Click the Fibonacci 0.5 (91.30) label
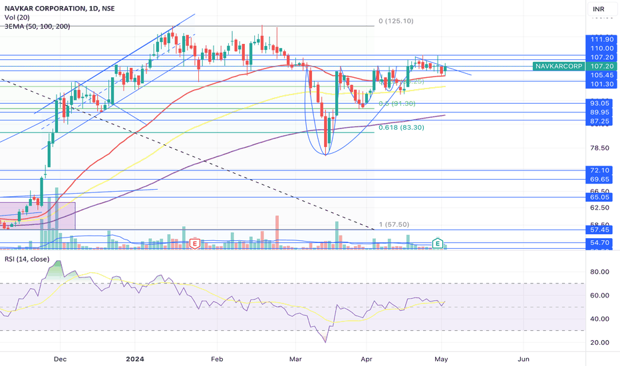The width and height of the screenshot is (620, 366). (397, 103)
